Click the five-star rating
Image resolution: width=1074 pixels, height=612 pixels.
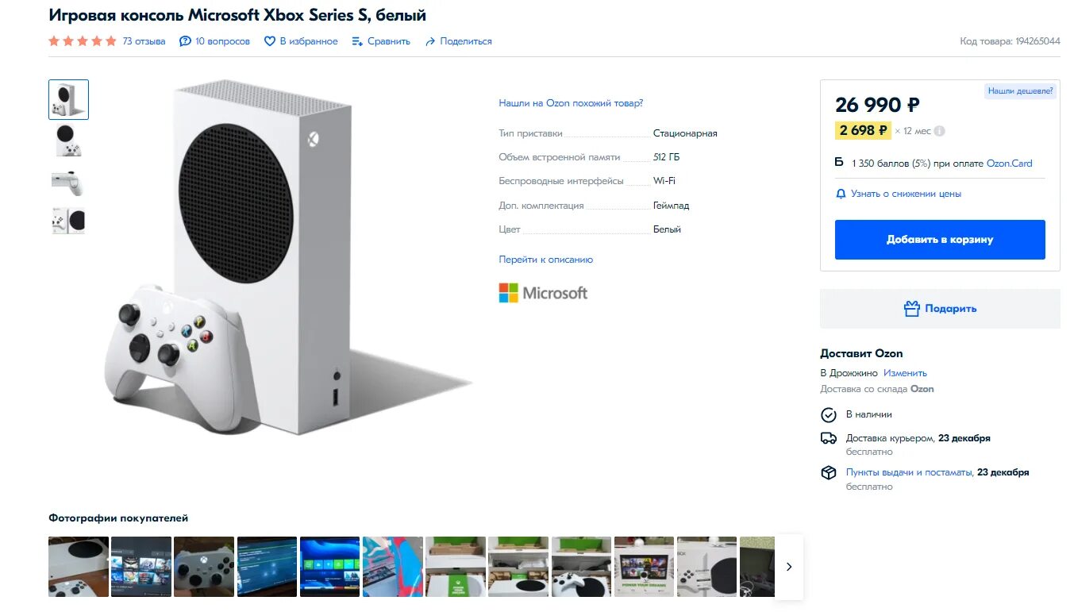click(83, 41)
